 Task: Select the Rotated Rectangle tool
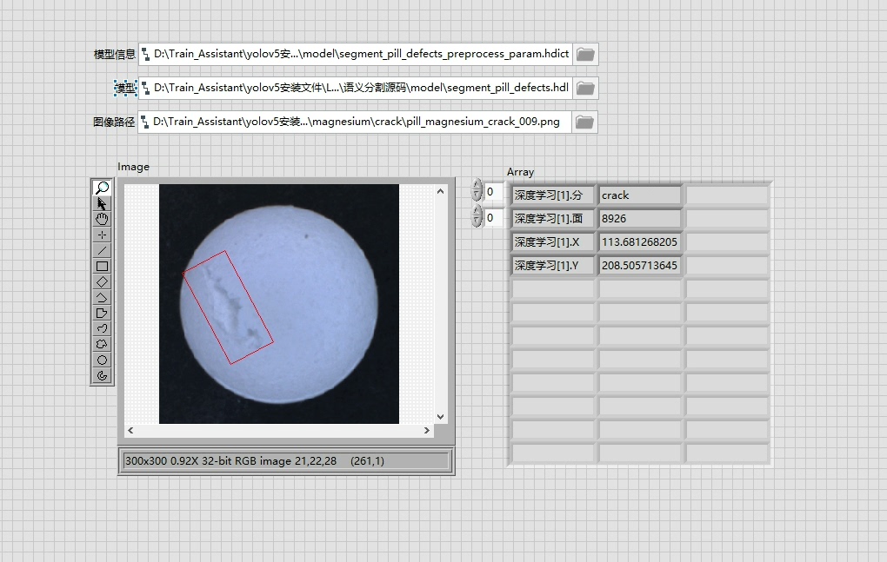click(x=102, y=281)
